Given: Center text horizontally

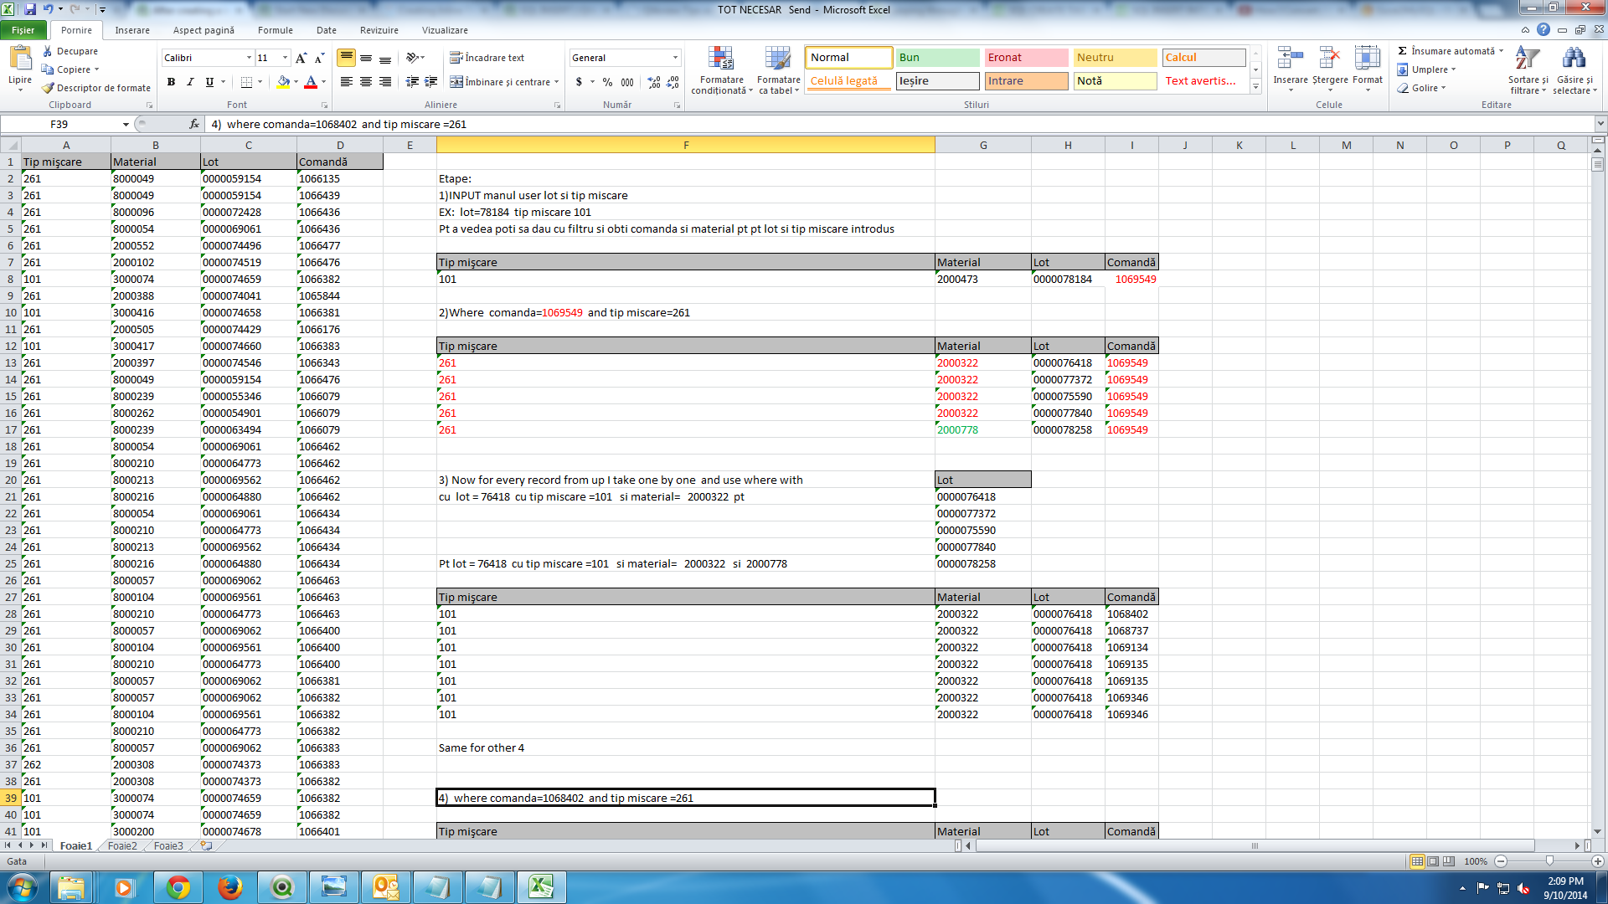Looking at the screenshot, I should [x=366, y=82].
